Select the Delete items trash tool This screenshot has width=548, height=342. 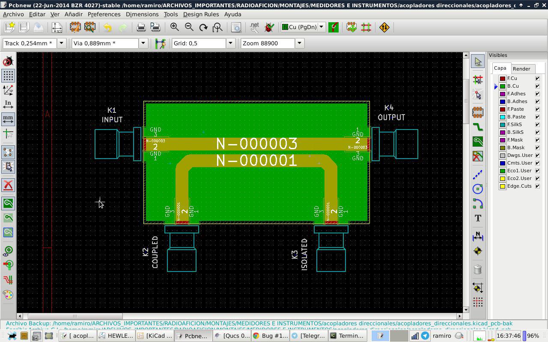478,269
